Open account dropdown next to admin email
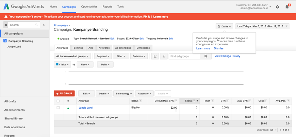 pos(270,7)
